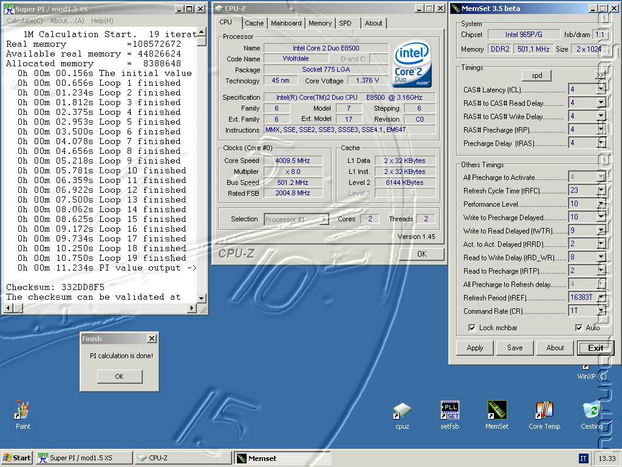Image resolution: width=622 pixels, height=467 pixels.
Task: Click Super PI vertical scrollbar down arrow
Action: (x=202, y=298)
